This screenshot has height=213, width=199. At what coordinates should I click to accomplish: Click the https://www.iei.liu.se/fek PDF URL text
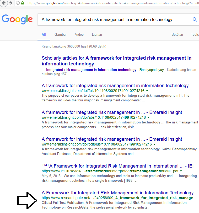[x=110, y=171]
